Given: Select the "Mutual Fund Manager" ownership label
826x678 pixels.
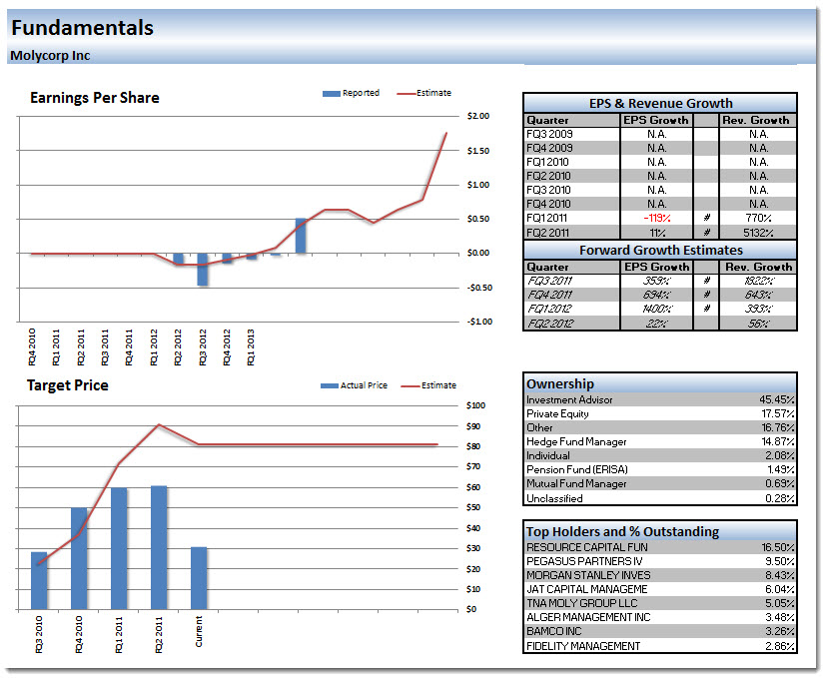Looking at the screenshot, I should click(576, 483).
